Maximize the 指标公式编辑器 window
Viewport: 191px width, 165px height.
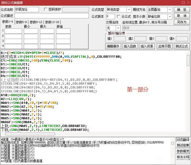[x=183, y=3]
